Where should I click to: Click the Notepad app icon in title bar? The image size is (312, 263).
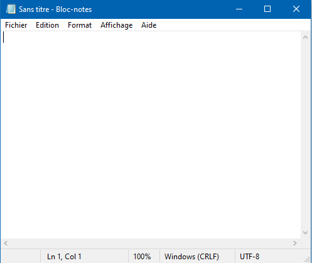11,9
